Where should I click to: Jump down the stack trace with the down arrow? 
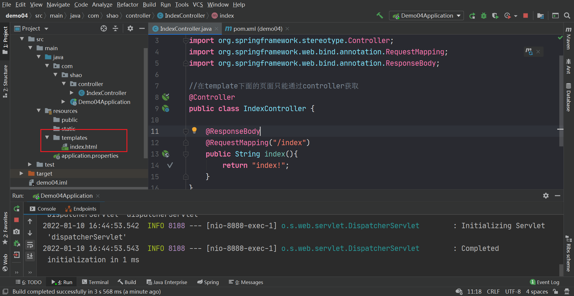[x=30, y=233]
